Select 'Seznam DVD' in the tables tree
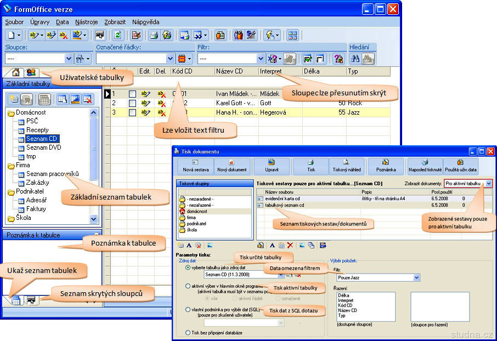497x341 pixels. 44,147
